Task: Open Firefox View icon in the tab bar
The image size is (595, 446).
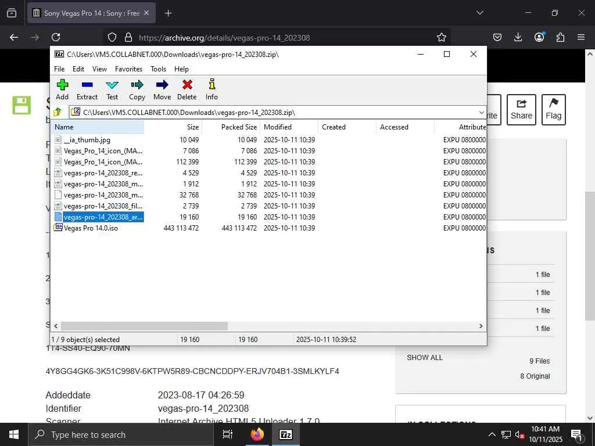Action: click(12, 13)
